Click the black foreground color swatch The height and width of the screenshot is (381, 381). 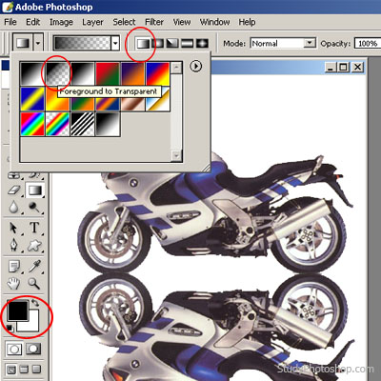pyautogui.click(x=17, y=311)
